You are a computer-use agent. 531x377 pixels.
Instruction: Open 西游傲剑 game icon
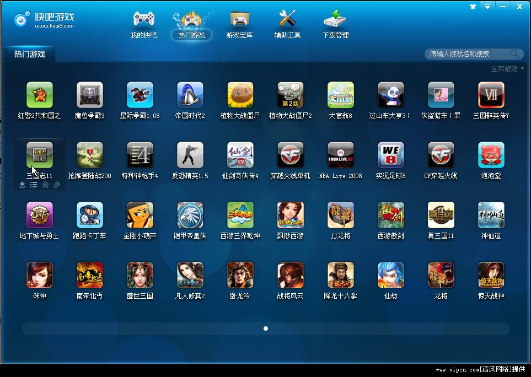391,215
